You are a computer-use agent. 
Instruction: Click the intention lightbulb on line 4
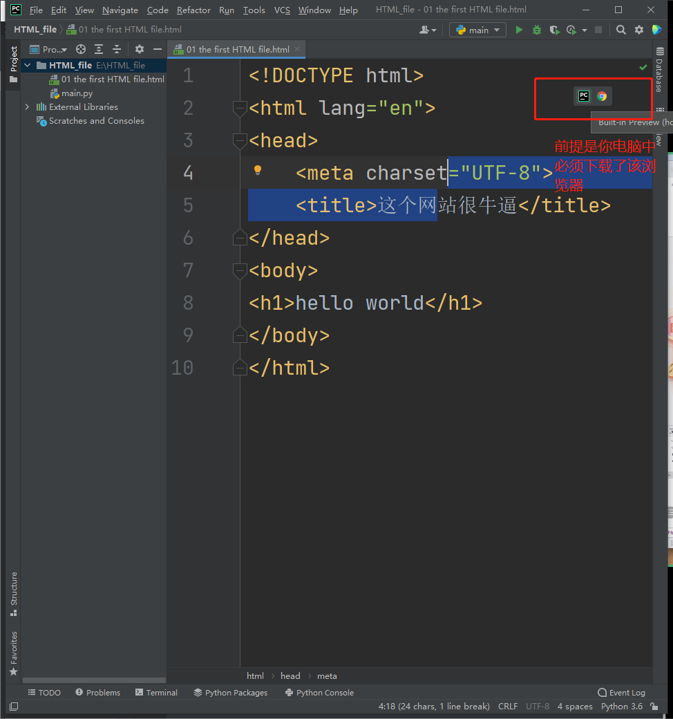(258, 170)
